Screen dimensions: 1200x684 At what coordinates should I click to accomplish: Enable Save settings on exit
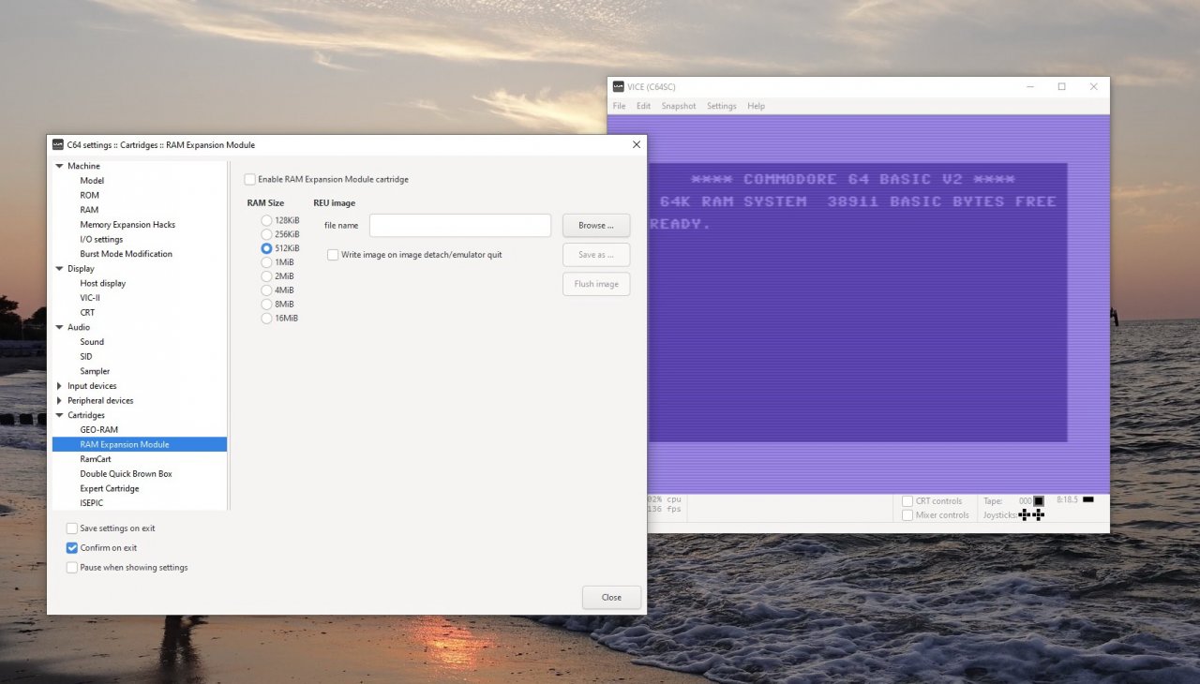[x=72, y=528]
